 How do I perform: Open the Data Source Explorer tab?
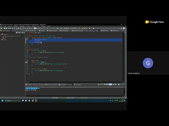coord(52,85)
